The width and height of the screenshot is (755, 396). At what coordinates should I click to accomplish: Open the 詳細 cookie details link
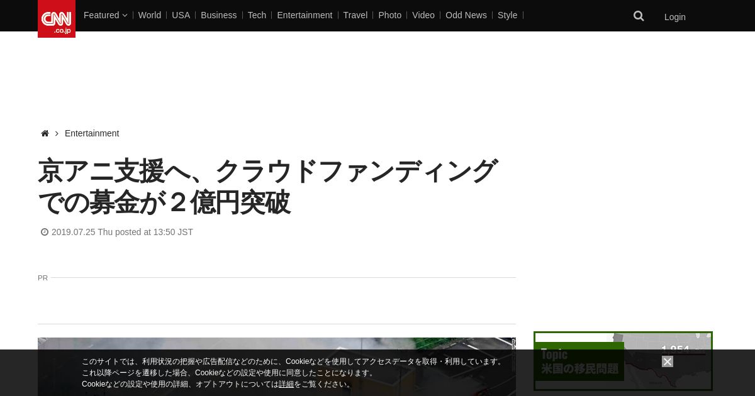286,384
